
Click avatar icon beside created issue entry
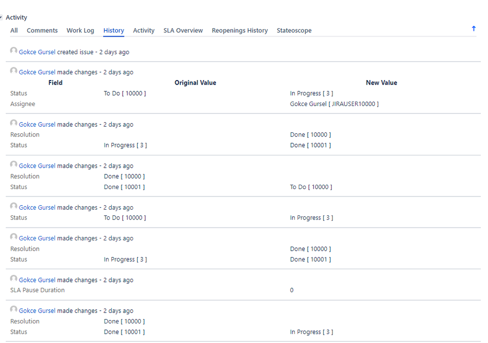point(13,50)
